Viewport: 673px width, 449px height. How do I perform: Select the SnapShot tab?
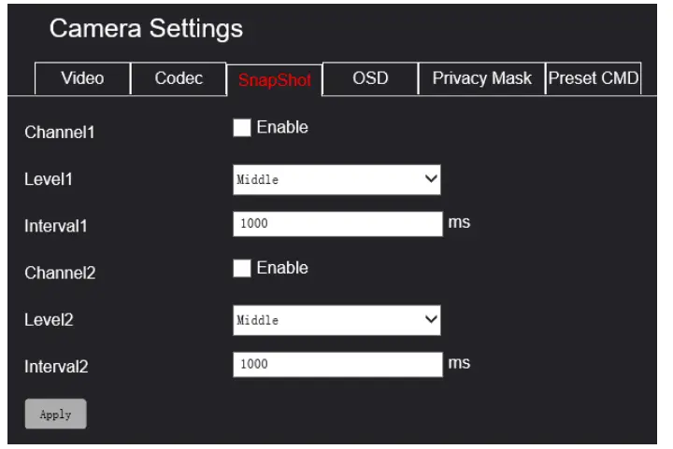pos(274,80)
